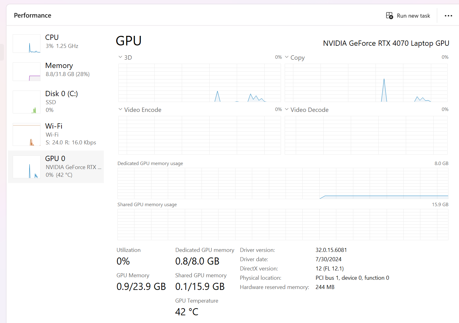Click the "Physical location:" label
Image resolution: width=459 pixels, height=323 pixels.
pos(261,278)
